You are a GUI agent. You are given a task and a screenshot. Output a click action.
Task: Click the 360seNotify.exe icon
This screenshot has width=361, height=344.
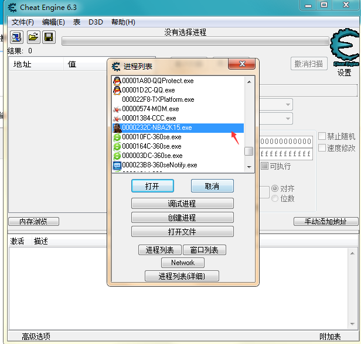point(117,166)
